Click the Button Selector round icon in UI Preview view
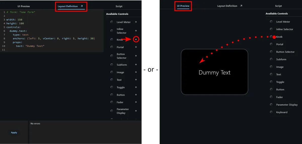Viewport: 302px width, 144px height. (x=271, y=52)
